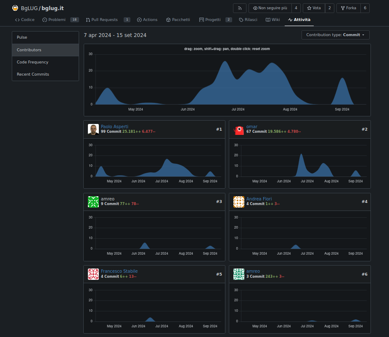Click omar's red monster avatar
Image resolution: width=389 pixels, height=337 pixels.
(x=239, y=129)
